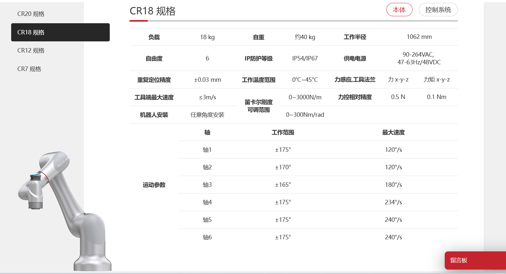Click the 工作范围 column header

[283, 132]
